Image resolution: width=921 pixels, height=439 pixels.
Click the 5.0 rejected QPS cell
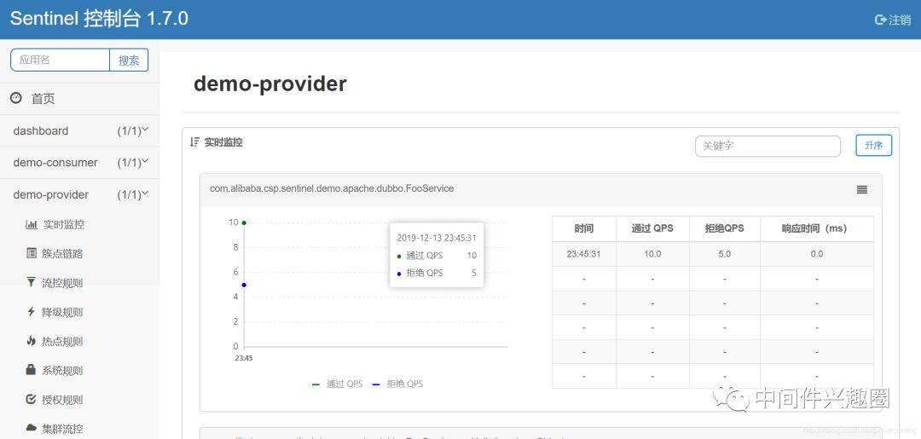[x=725, y=254]
